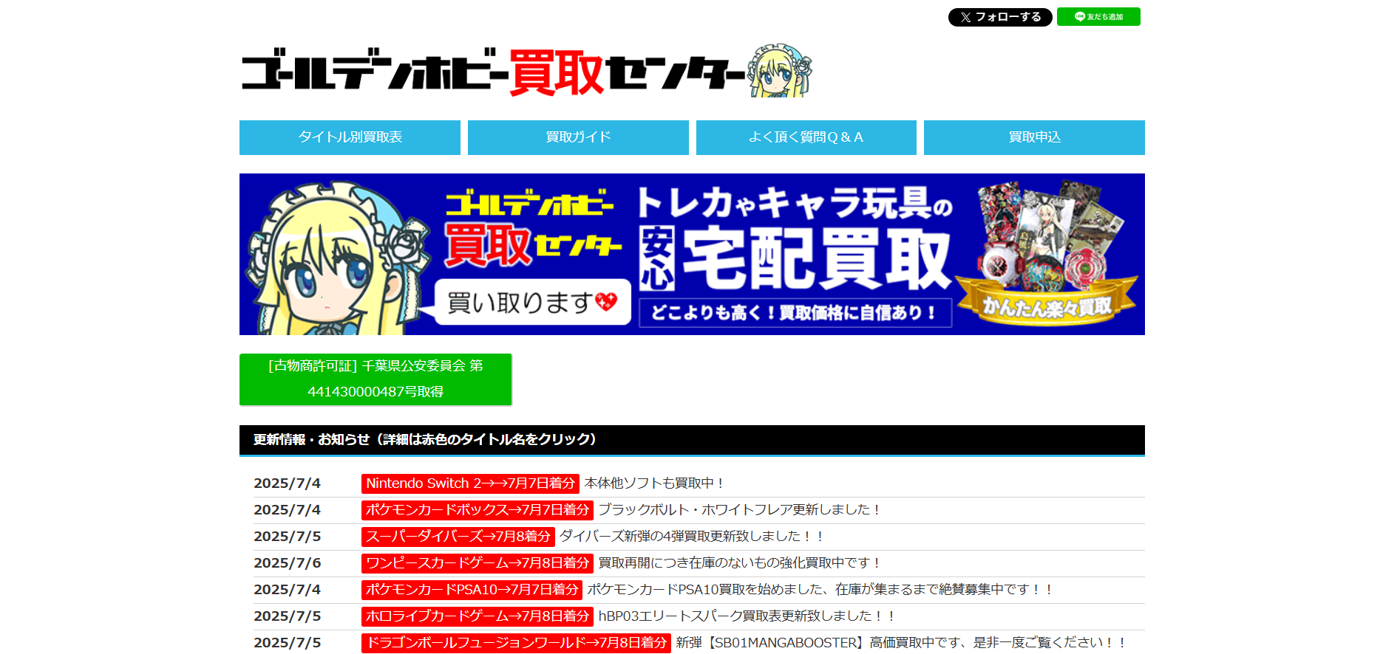
Task: Open Nintendo Switch 2→7月7日着分 red link
Action: (470, 483)
